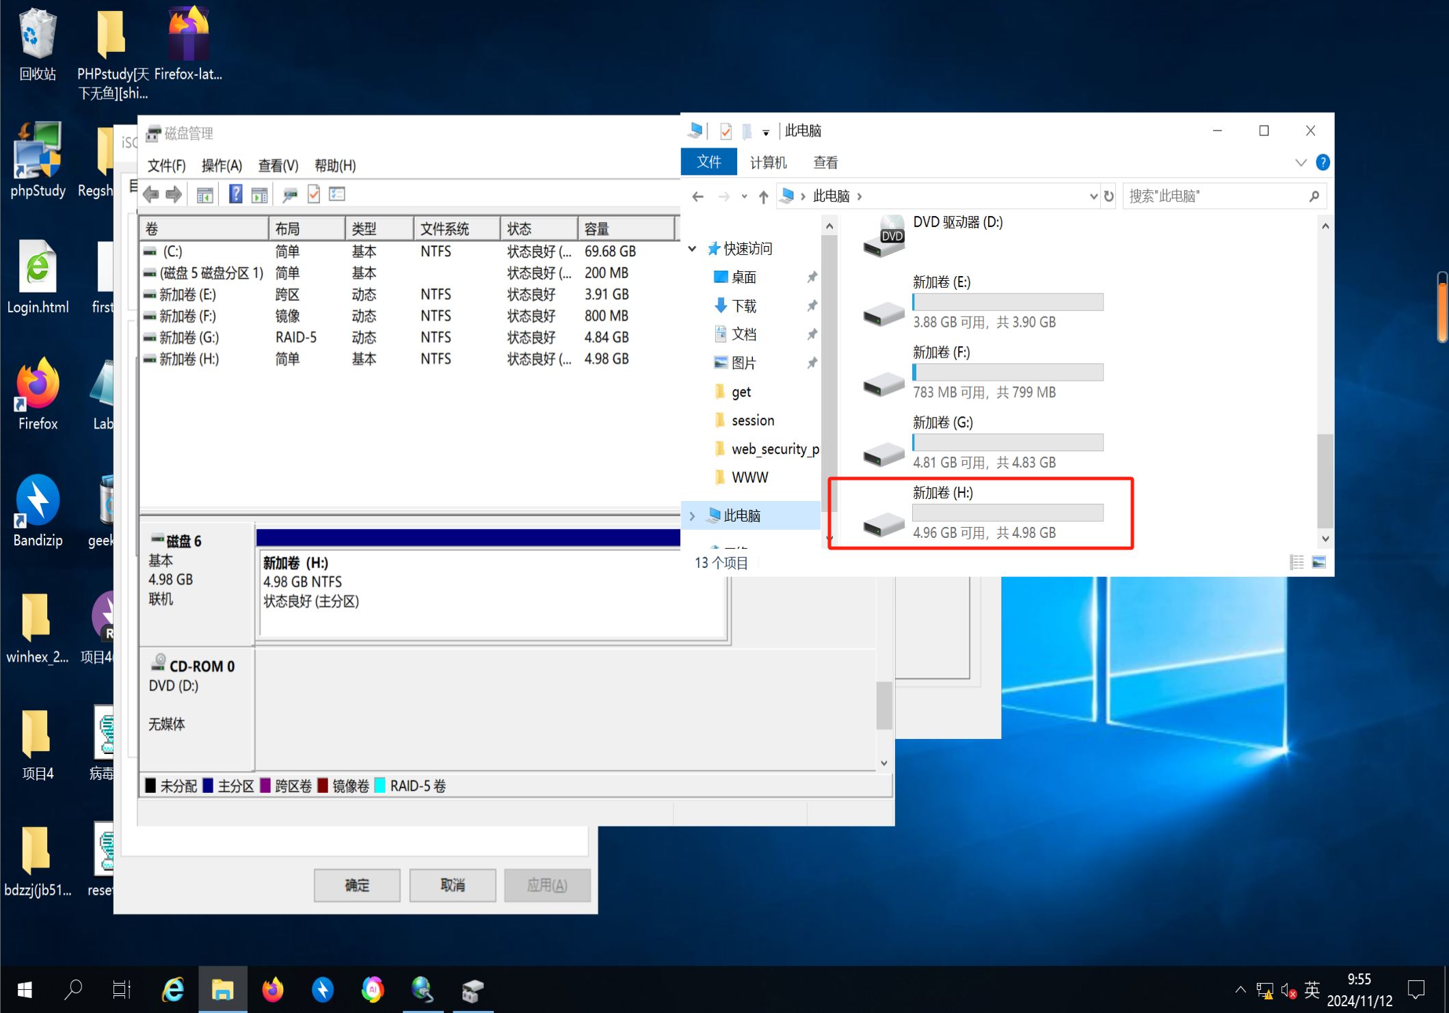Click the refresh button beside address bar
This screenshot has height=1013, width=1449.
click(x=1108, y=197)
